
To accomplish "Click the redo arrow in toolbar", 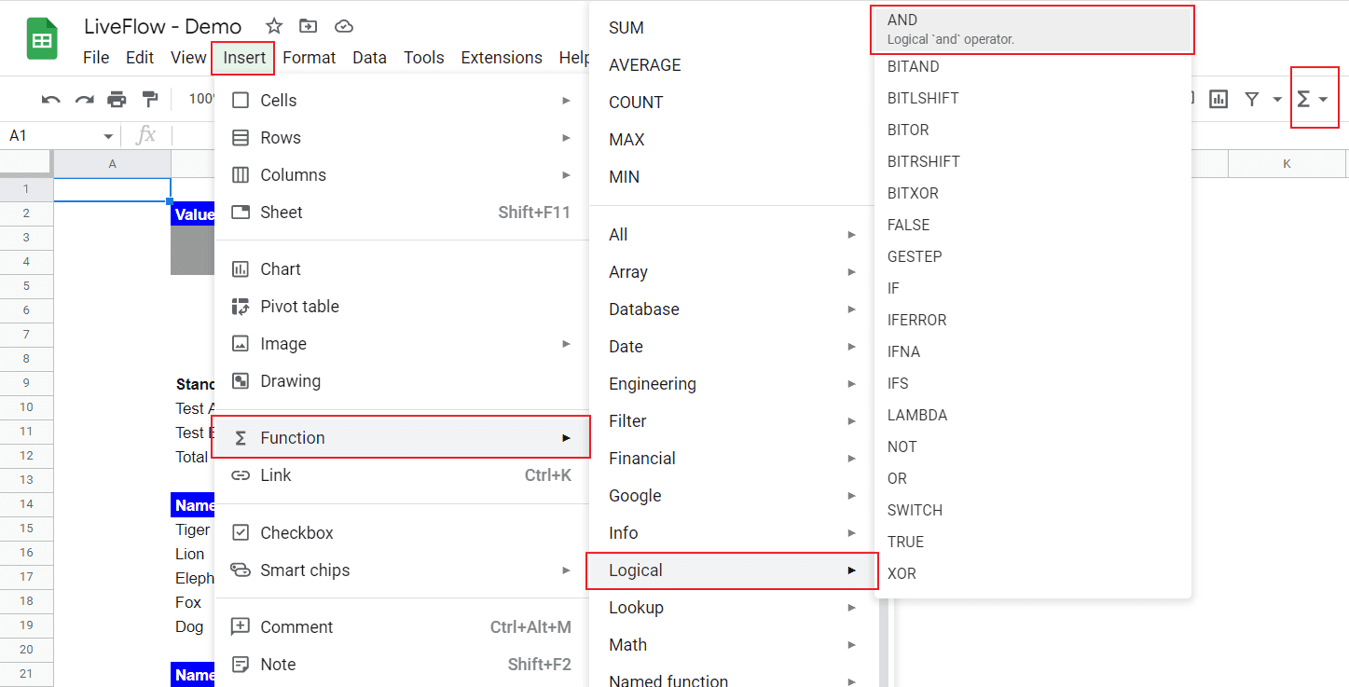I will pyautogui.click(x=84, y=99).
